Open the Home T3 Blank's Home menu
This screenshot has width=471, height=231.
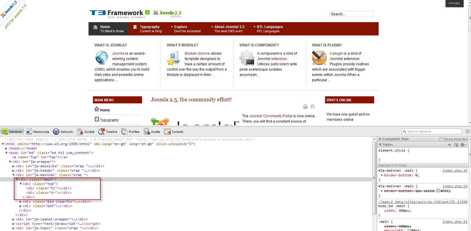click(109, 29)
